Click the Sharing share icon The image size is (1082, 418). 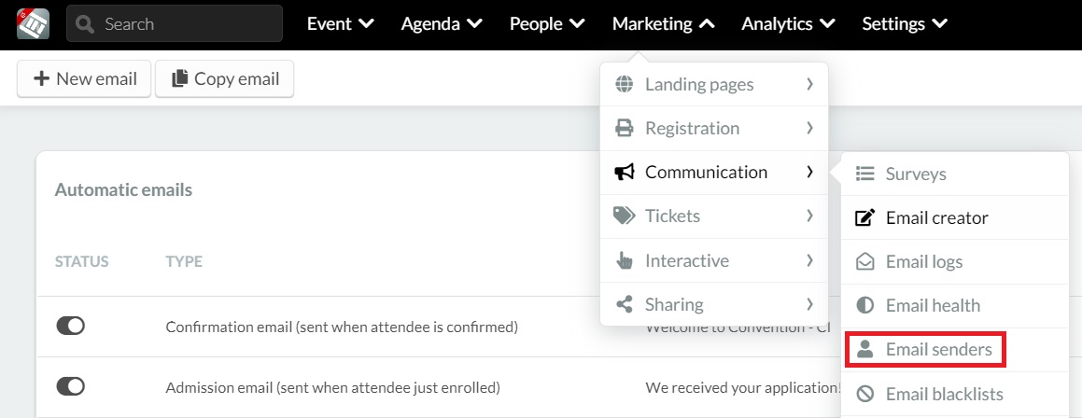(x=624, y=304)
